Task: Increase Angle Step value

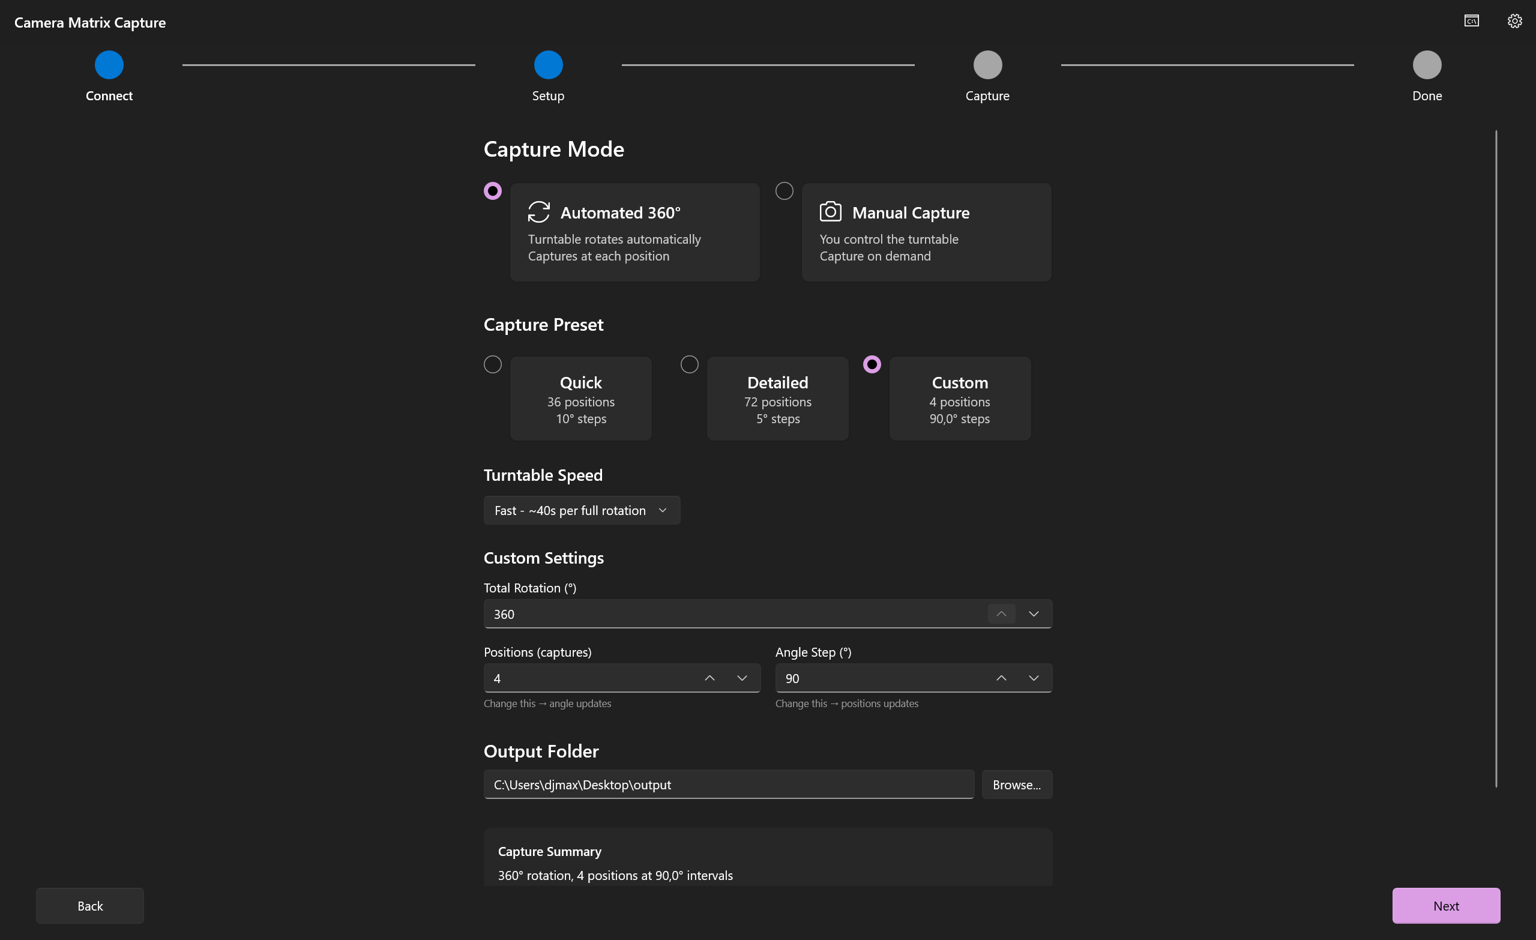Action: coord(1001,678)
